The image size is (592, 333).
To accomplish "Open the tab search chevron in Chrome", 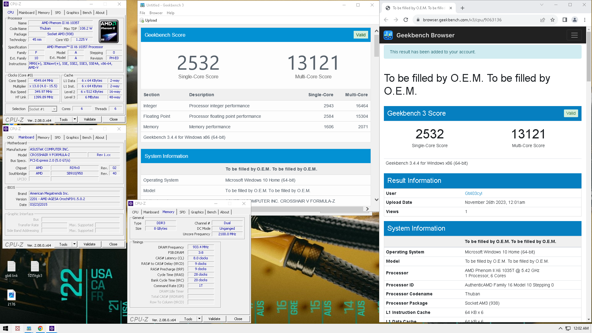I will pyautogui.click(x=542, y=5).
